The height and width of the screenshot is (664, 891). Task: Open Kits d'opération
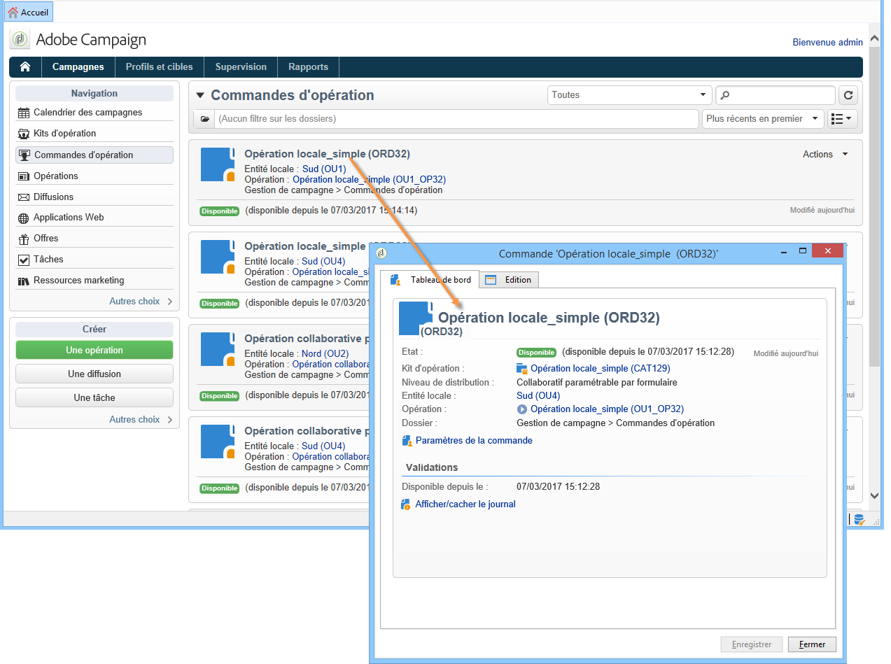point(65,134)
